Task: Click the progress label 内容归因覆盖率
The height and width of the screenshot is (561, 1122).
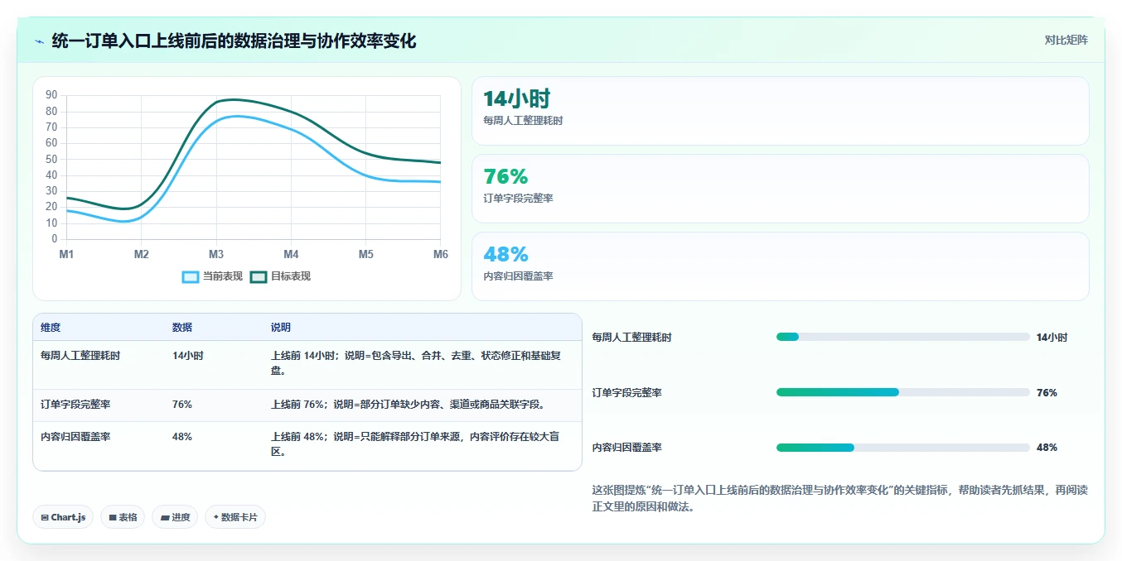Action: point(626,448)
